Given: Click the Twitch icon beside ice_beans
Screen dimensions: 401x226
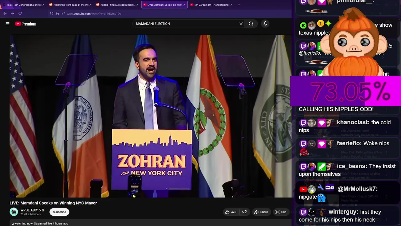Looking at the screenshot, I should (x=303, y=167).
